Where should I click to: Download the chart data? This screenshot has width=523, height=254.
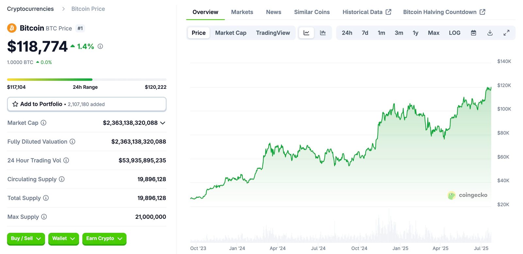click(x=490, y=33)
